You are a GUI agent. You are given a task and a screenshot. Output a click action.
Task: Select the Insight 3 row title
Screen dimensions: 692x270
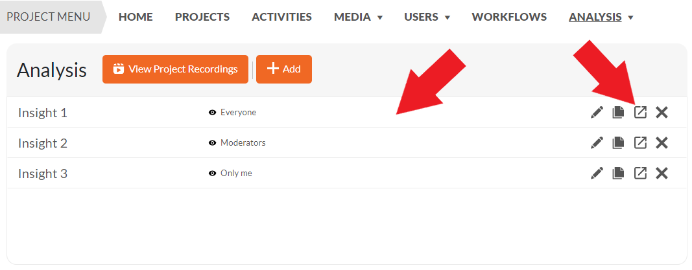pos(43,174)
